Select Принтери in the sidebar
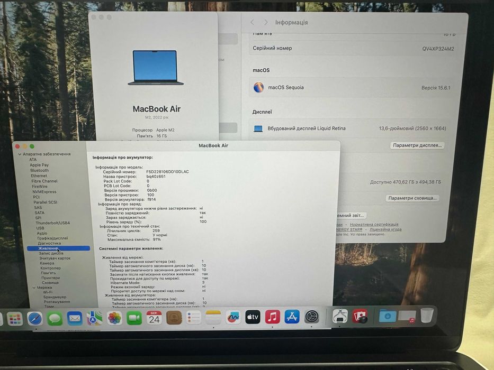Screen dimensions: 494x370 tap(50, 278)
